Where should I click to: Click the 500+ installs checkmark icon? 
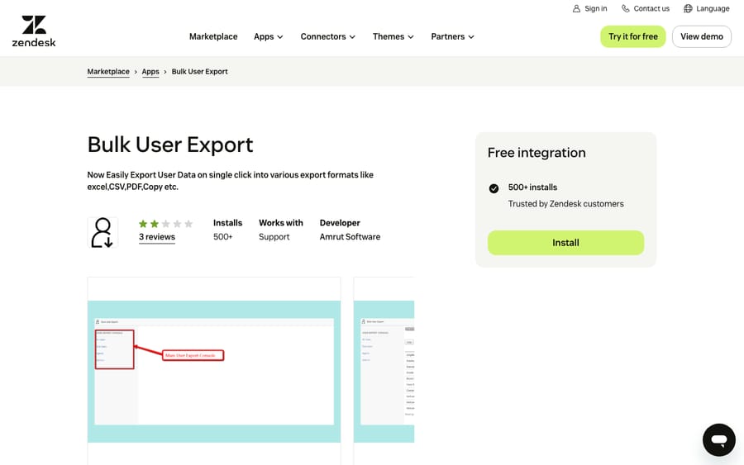[x=494, y=188]
